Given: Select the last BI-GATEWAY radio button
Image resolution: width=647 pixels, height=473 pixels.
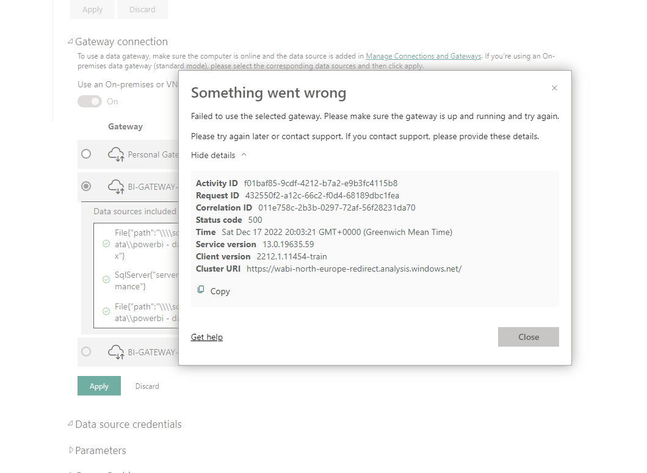Looking at the screenshot, I should coord(86,352).
